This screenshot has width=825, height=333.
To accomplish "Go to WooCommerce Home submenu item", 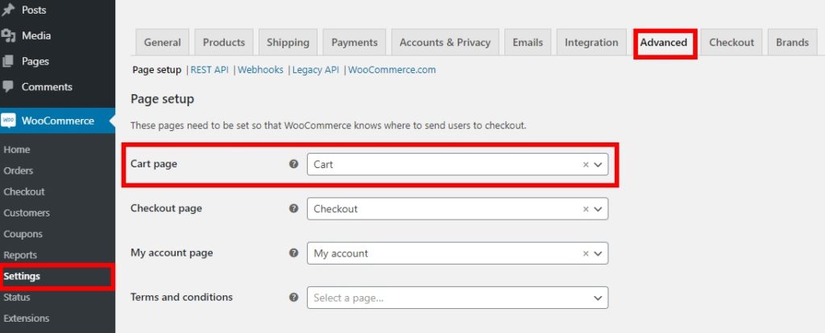I will tap(17, 150).
